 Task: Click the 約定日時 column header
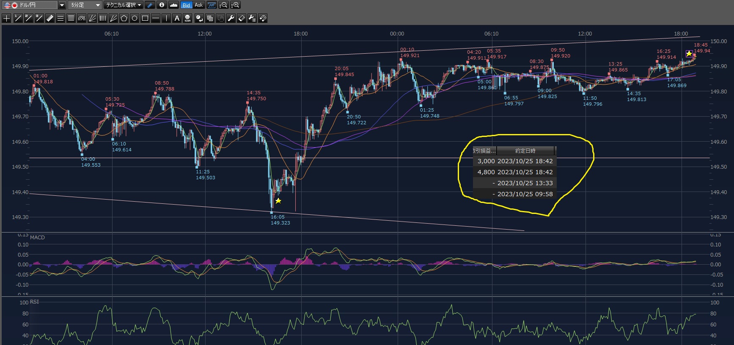point(525,151)
